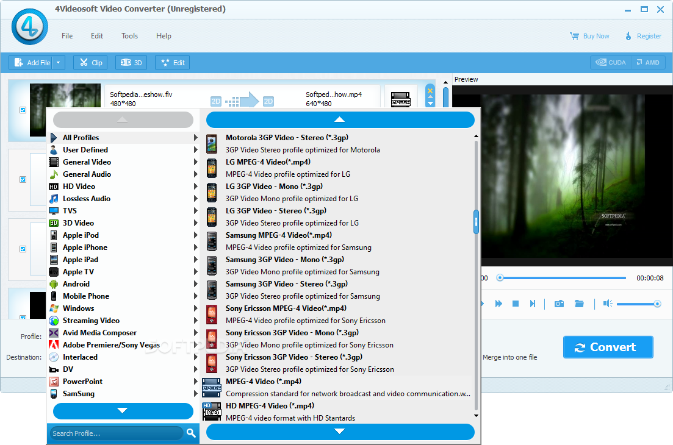The width and height of the screenshot is (673, 445).
Task: Click the Sony Ericsson MPEG-4 phone icon
Action: [212, 315]
